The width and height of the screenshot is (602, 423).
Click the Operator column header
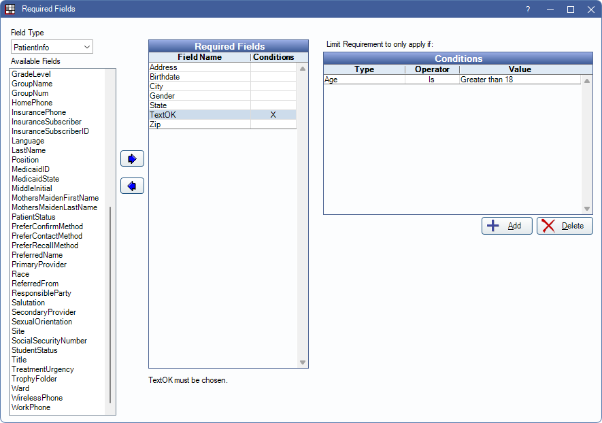click(x=432, y=69)
